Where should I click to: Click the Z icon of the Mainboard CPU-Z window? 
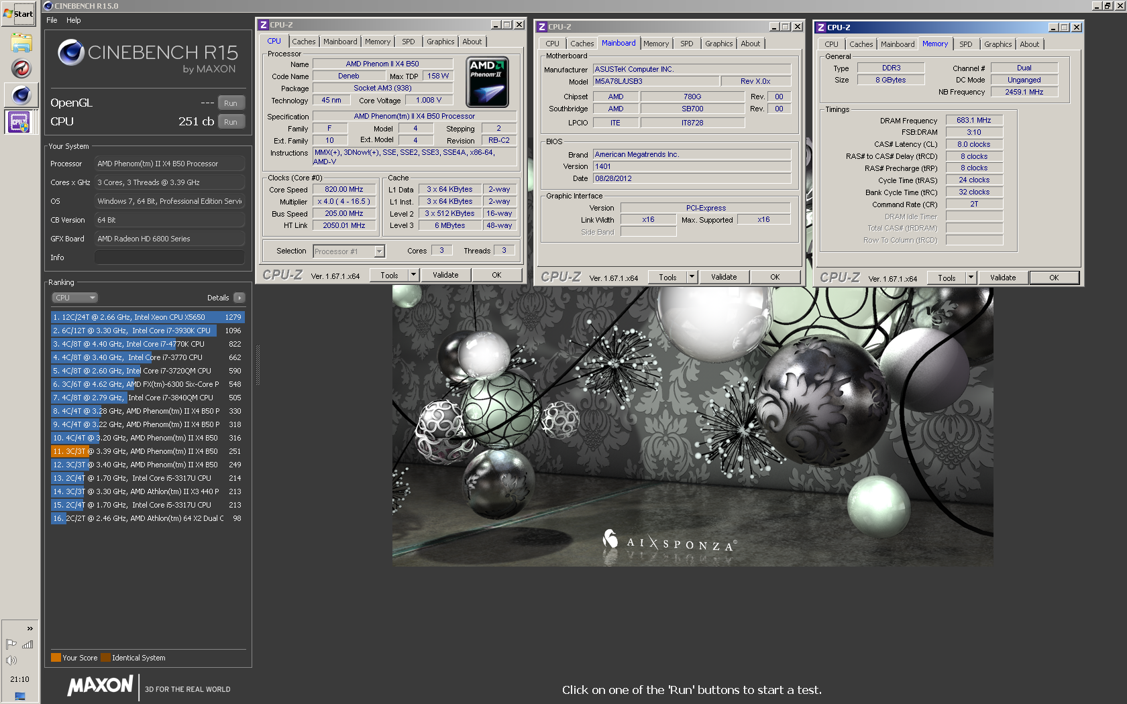(542, 27)
